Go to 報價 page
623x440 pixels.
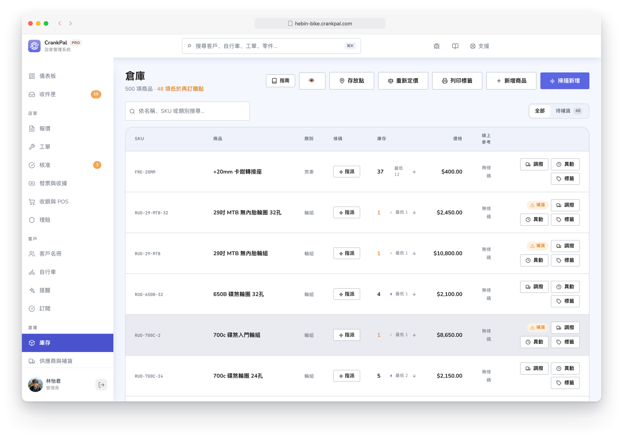(67, 128)
